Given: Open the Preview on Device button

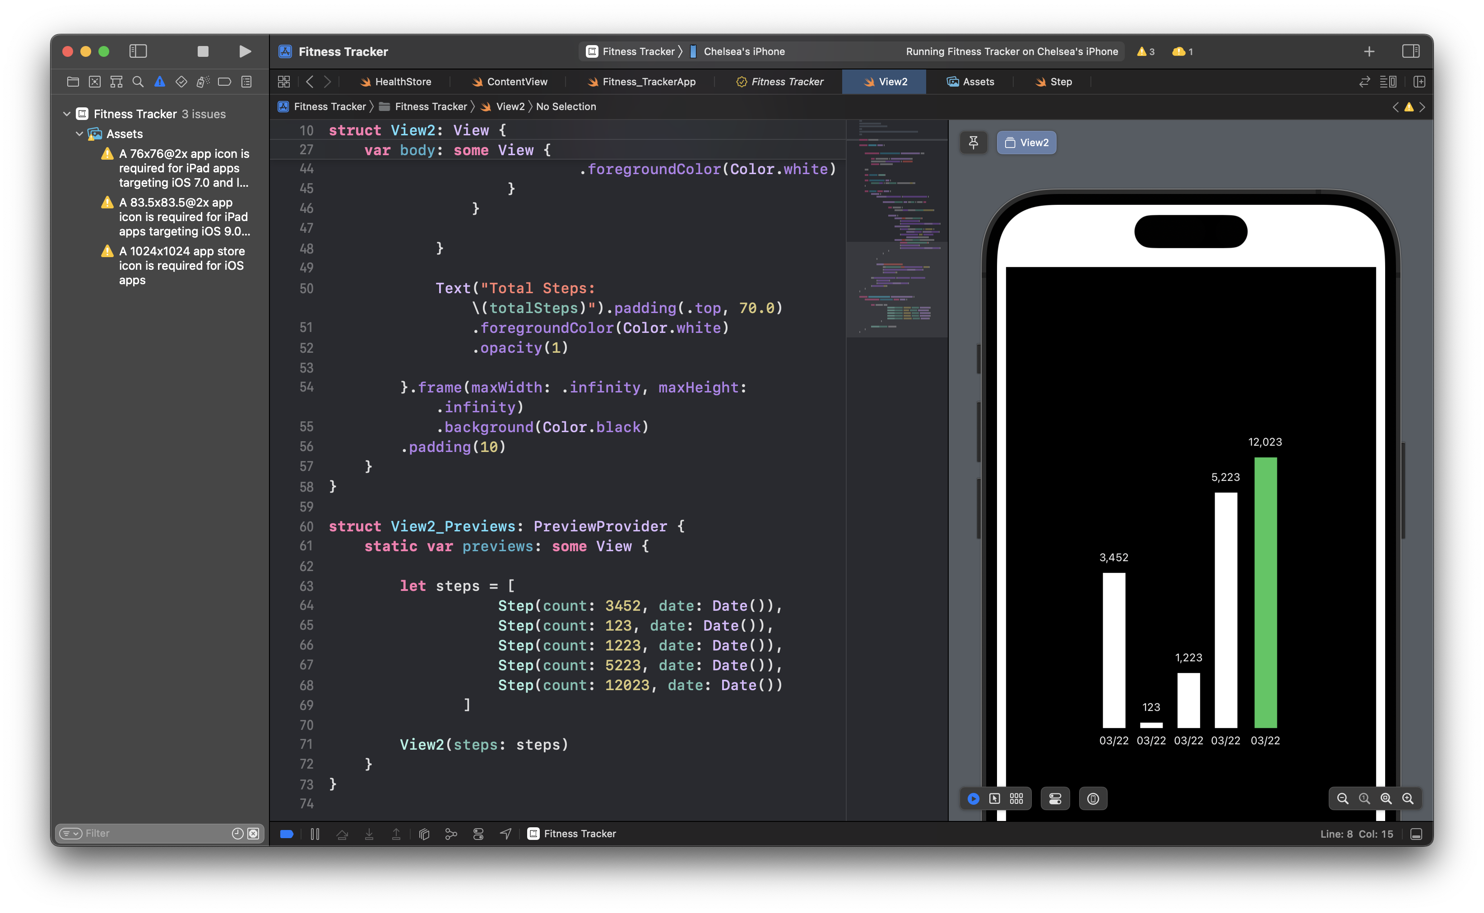Looking at the screenshot, I should 1093,798.
